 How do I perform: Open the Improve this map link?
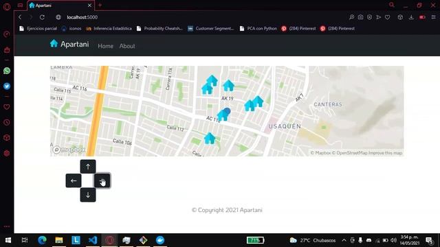(x=385, y=153)
